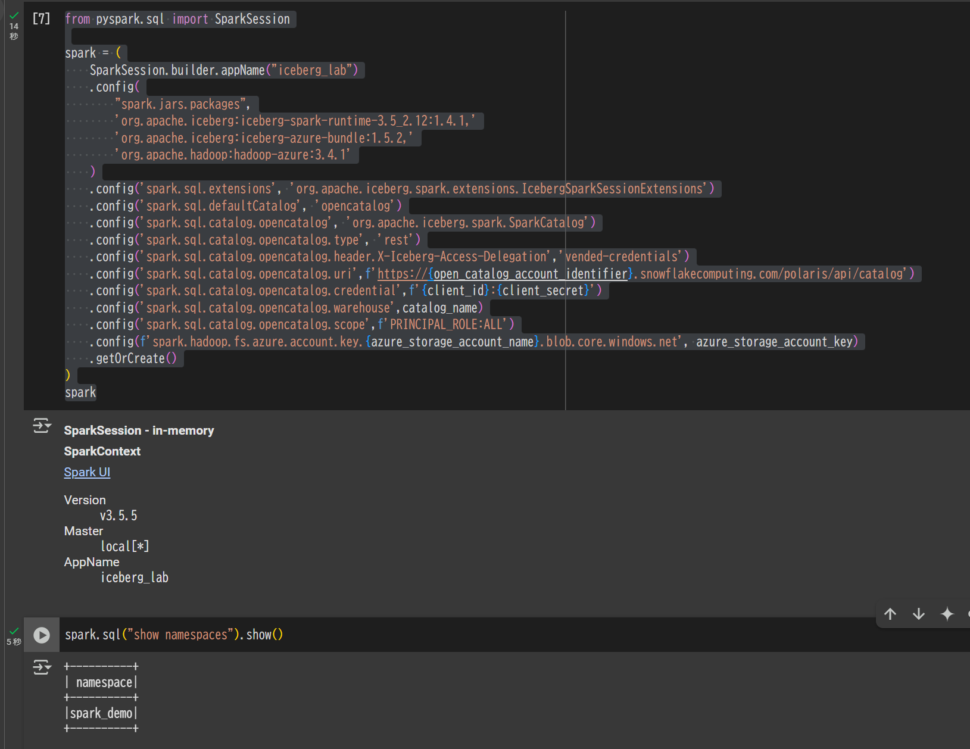Select the master value local[*]
The image size is (970, 749).
point(125,547)
